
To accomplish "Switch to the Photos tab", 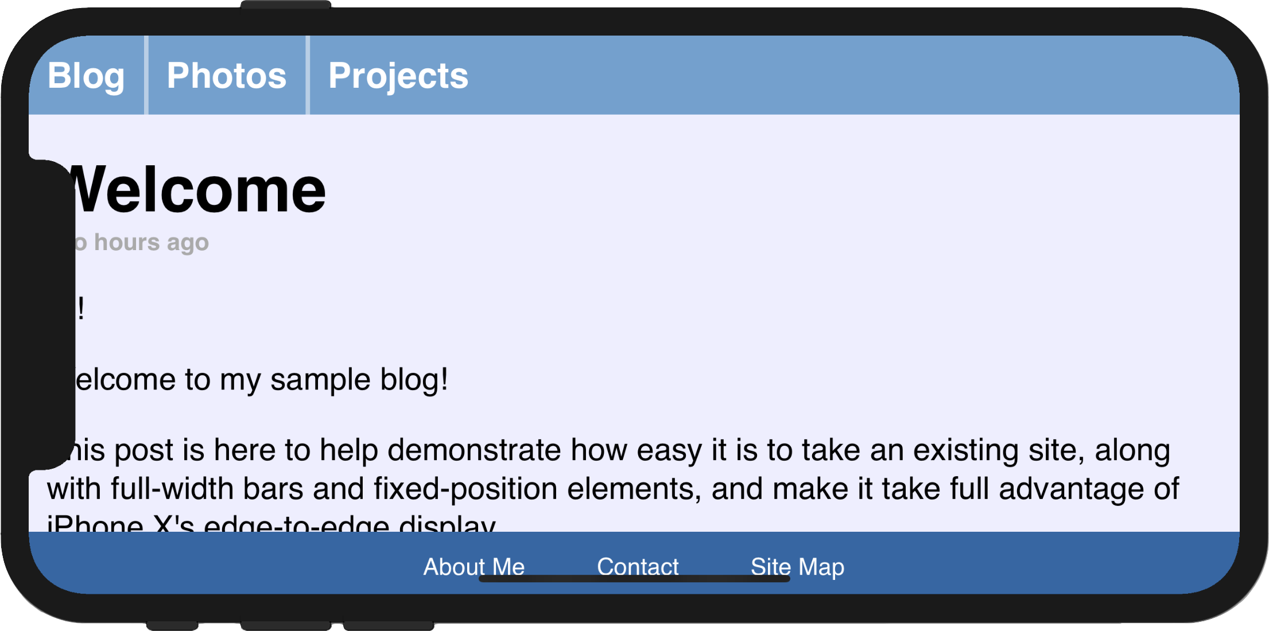I will pos(227,75).
